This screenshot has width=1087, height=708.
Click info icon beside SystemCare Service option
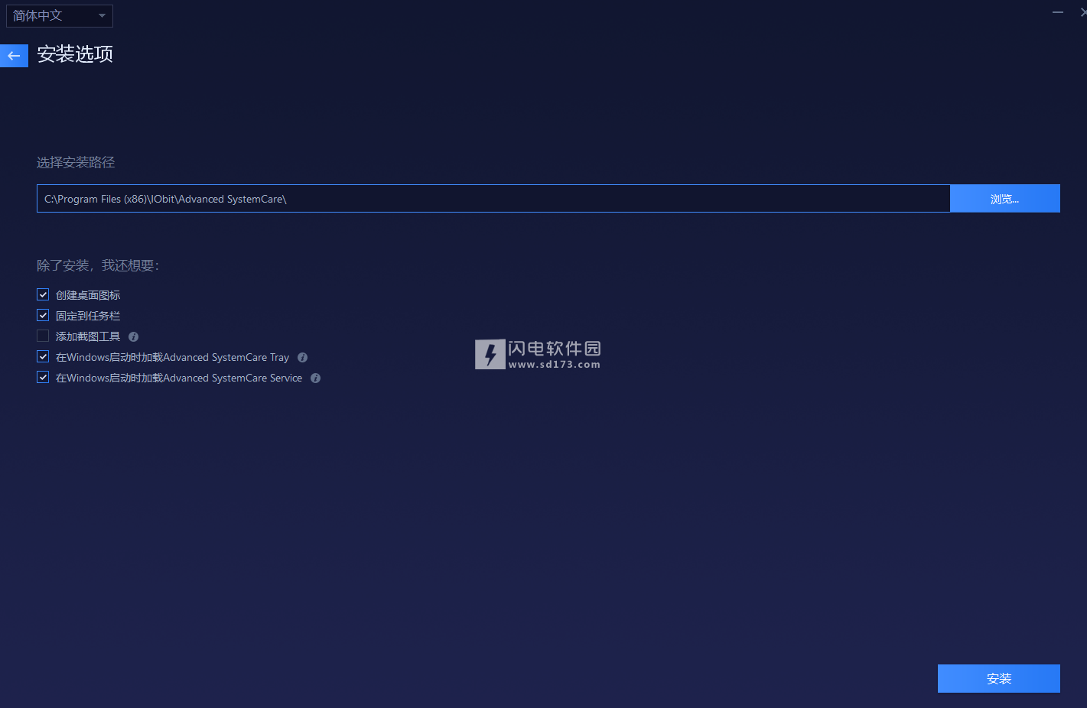coord(315,378)
